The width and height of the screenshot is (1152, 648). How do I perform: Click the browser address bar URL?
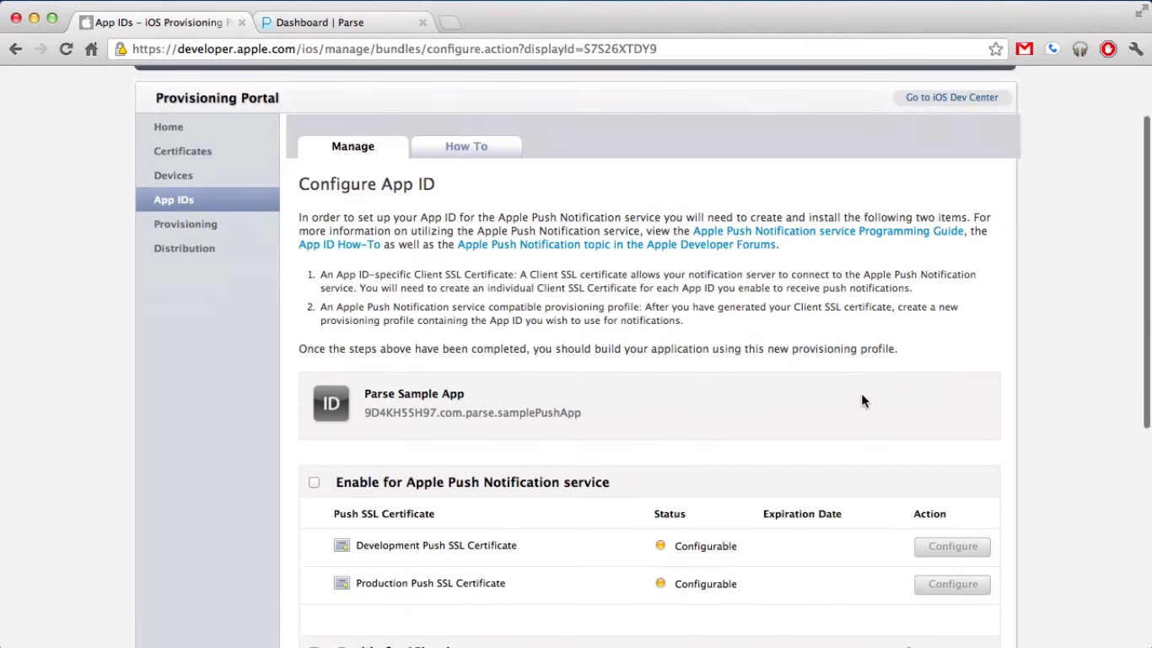pos(395,49)
